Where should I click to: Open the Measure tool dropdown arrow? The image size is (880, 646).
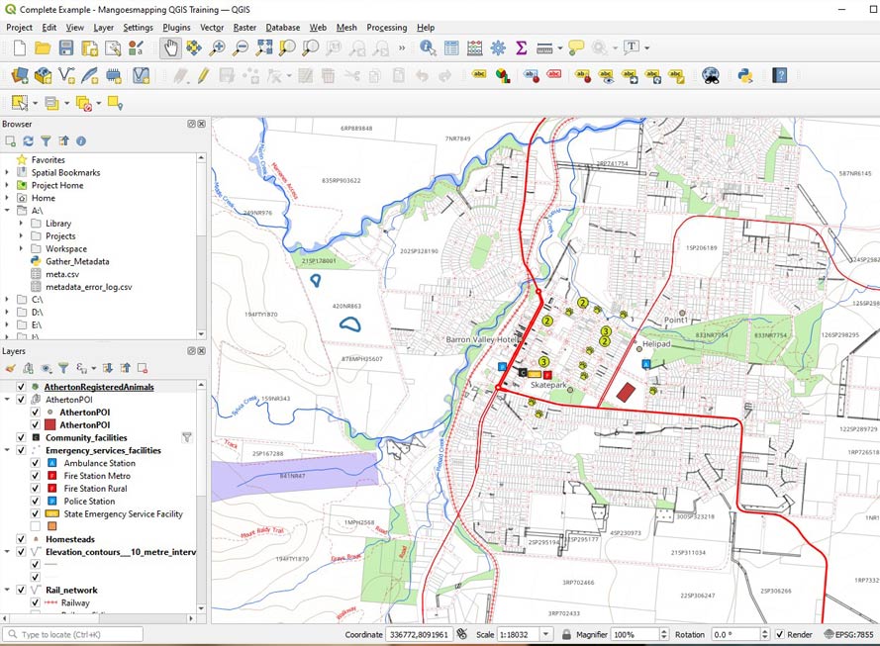pyautogui.click(x=560, y=48)
